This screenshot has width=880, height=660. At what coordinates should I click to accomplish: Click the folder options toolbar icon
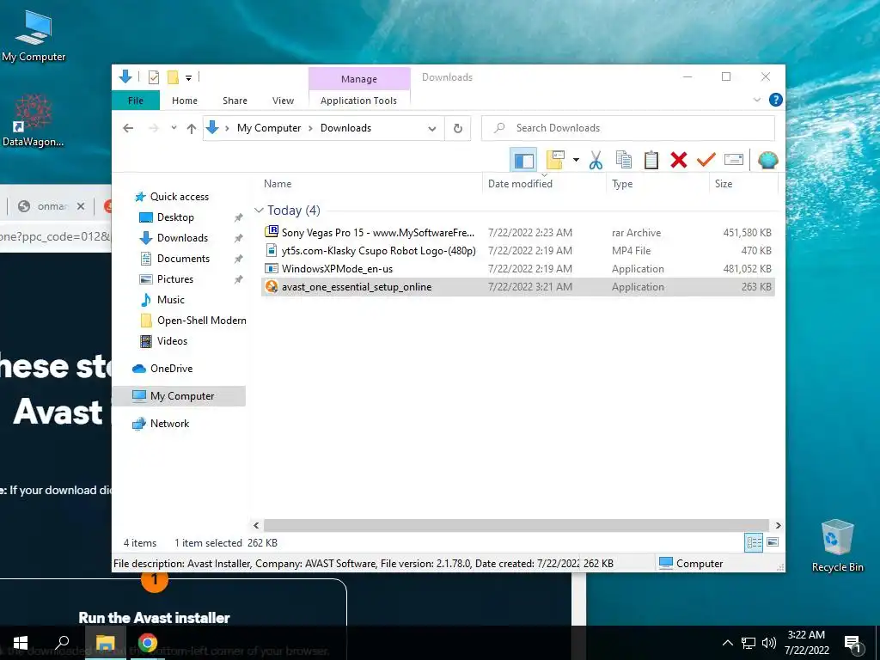coord(555,161)
